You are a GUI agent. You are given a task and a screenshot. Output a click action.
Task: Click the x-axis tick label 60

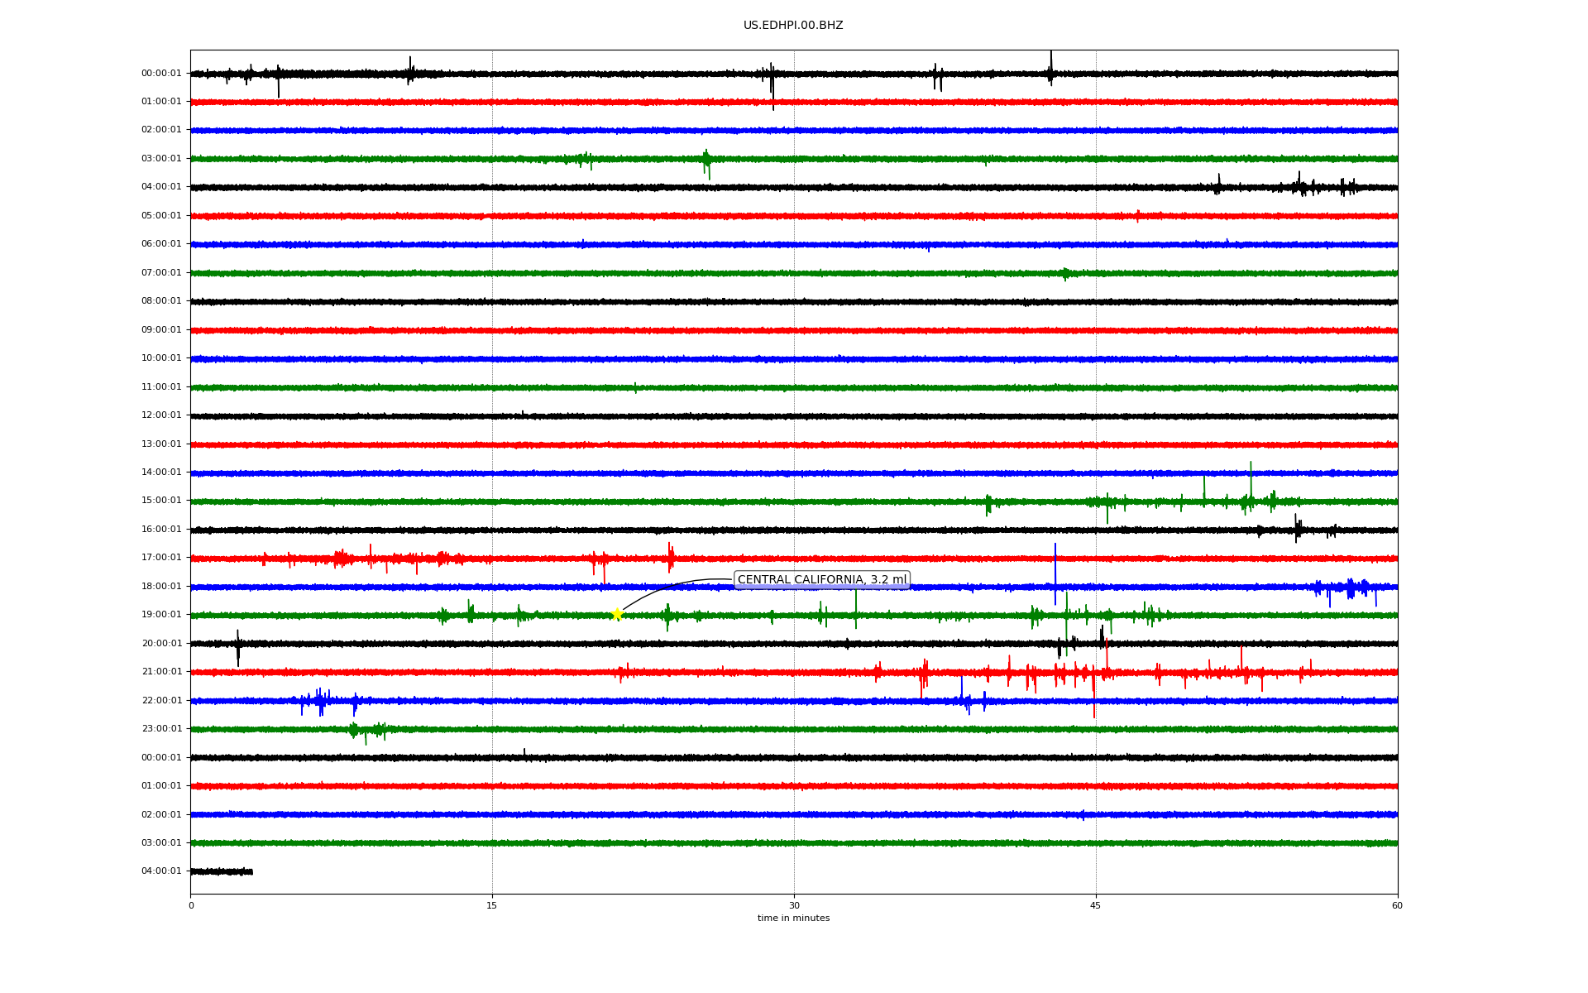(1397, 905)
